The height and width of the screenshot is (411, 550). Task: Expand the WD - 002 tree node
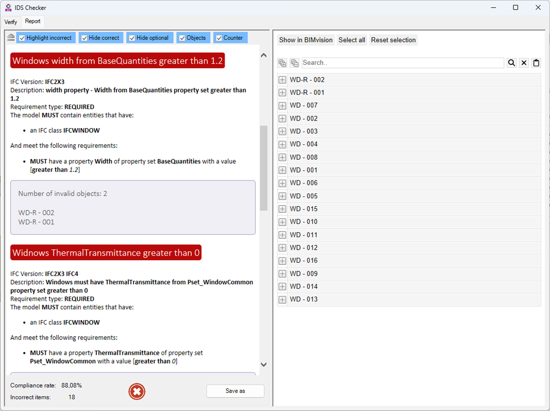click(282, 118)
